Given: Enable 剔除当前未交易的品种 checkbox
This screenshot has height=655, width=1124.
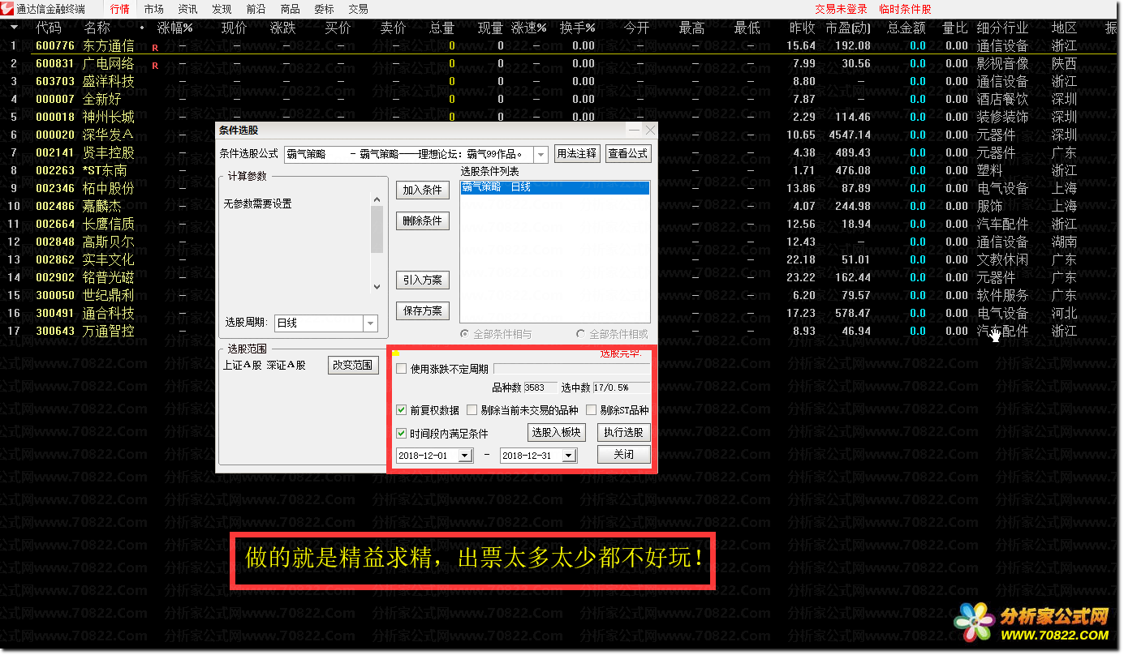Looking at the screenshot, I should coord(472,410).
